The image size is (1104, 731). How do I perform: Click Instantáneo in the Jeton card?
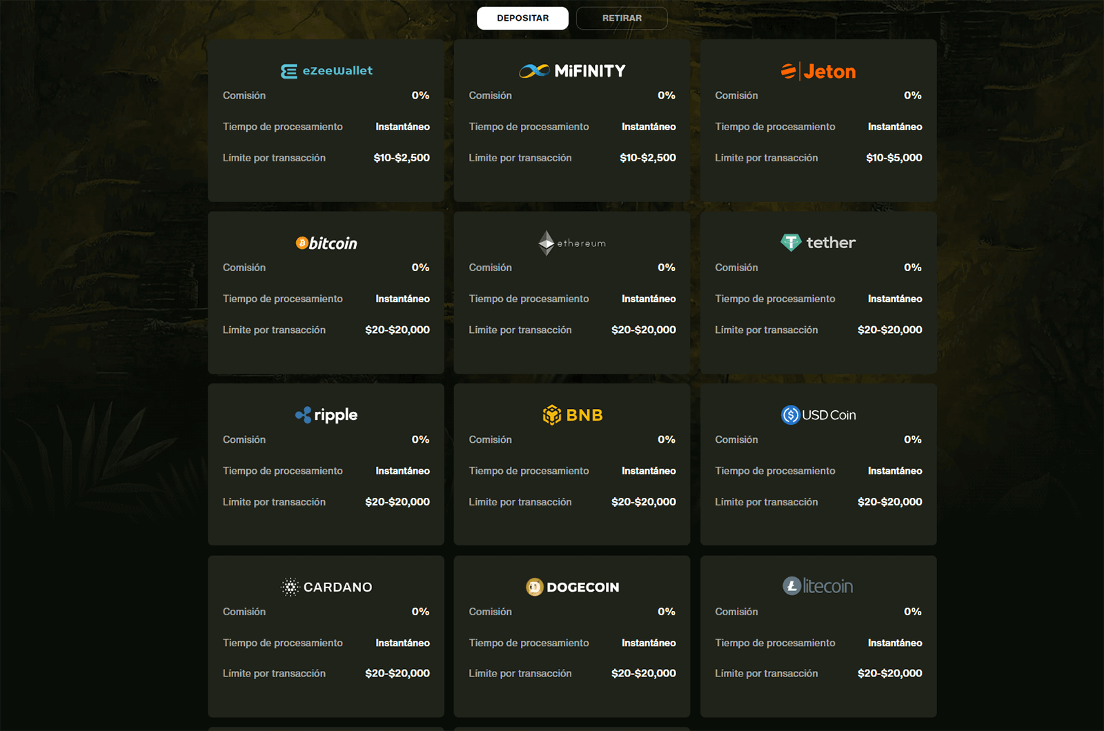(x=895, y=127)
